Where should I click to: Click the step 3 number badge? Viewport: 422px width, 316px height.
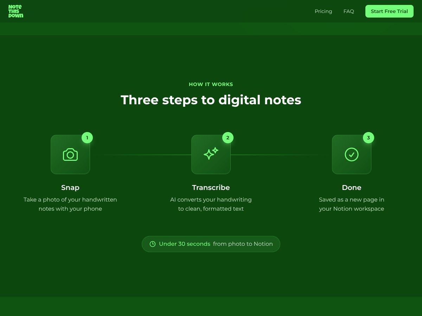pos(369,138)
